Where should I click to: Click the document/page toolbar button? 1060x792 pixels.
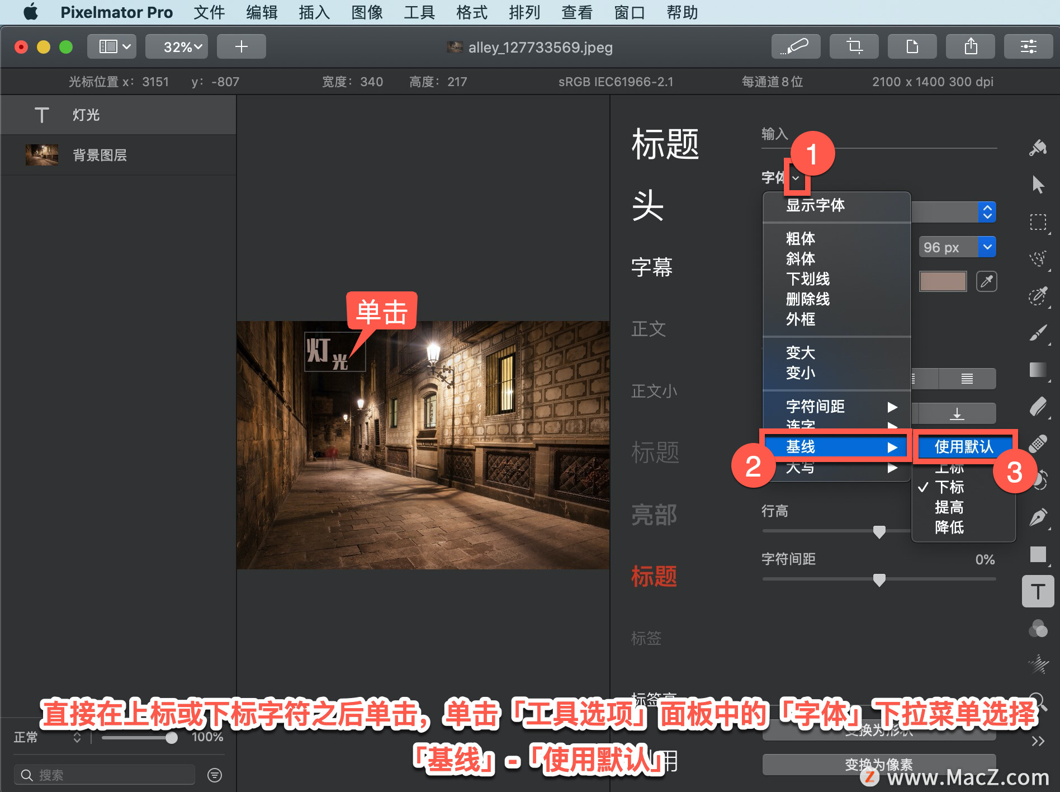pyautogui.click(x=912, y=46)
